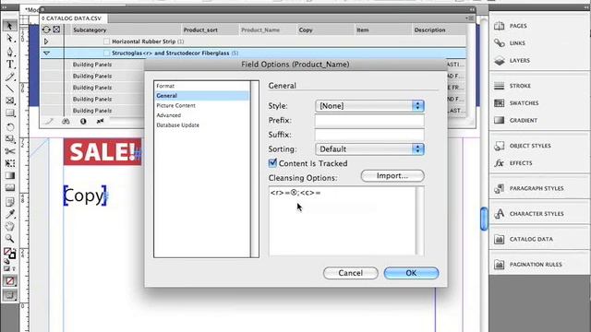Uncheck the Content Is Tracked checkbox
This screenshot has height=332, width=591.
(x=272, y=163)
